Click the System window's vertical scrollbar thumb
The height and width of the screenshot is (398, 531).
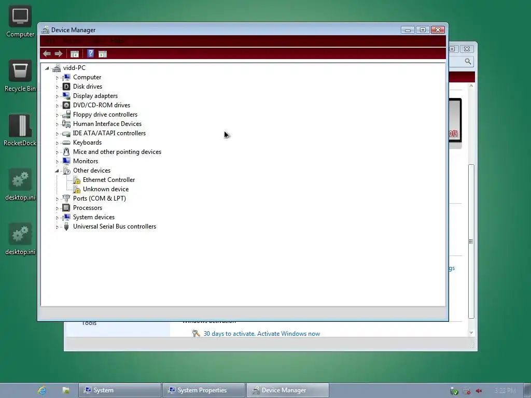pyautogui.click(x=471, y=241)
